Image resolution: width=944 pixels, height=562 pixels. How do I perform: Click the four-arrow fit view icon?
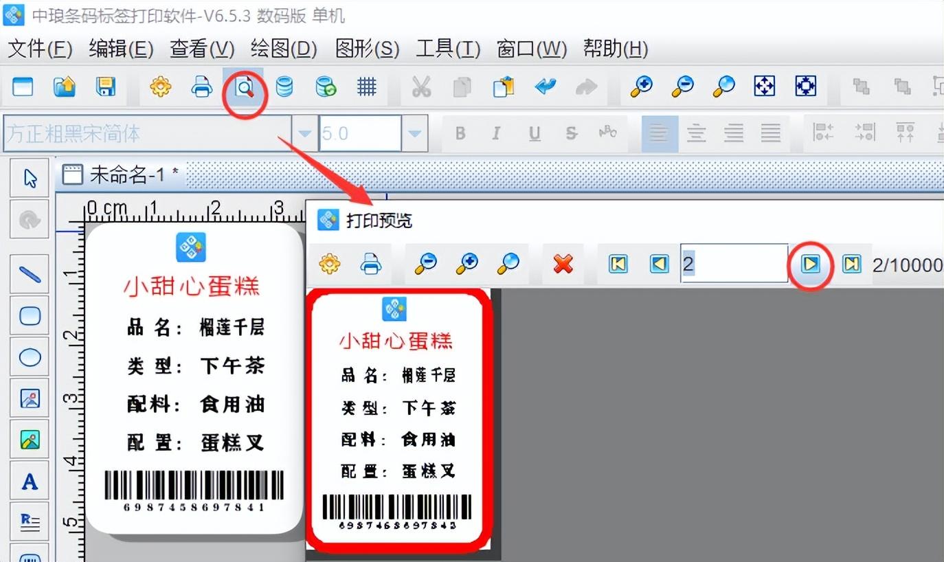click(x=765, y=87)
